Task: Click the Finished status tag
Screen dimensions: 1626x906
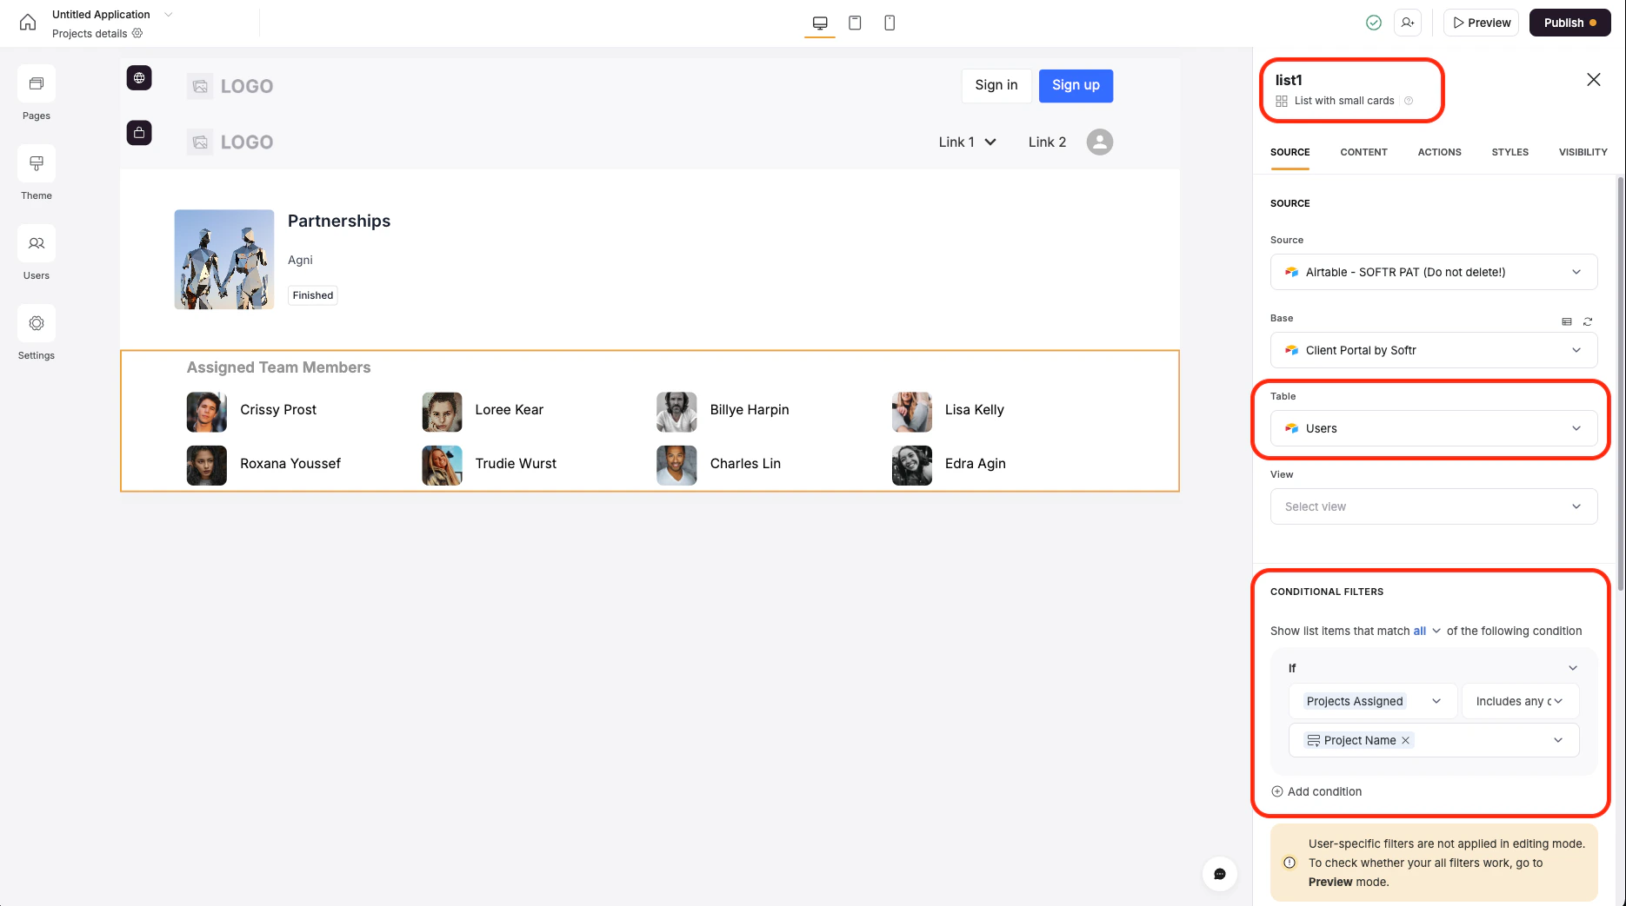Action: [313, 295]
